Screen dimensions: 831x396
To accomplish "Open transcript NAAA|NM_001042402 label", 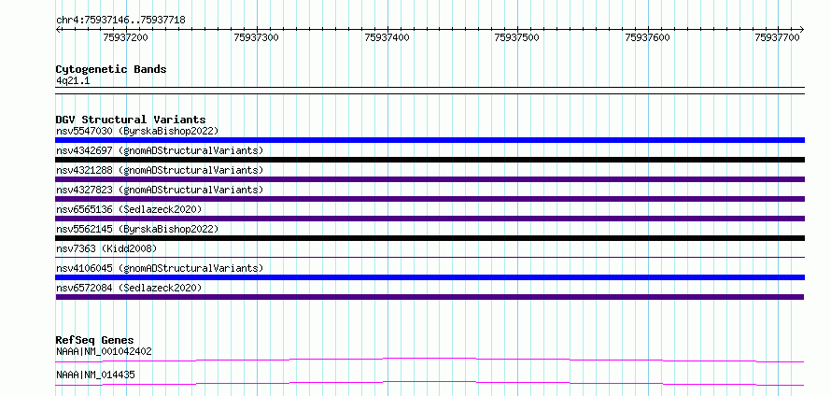I will tap(104, 351).
